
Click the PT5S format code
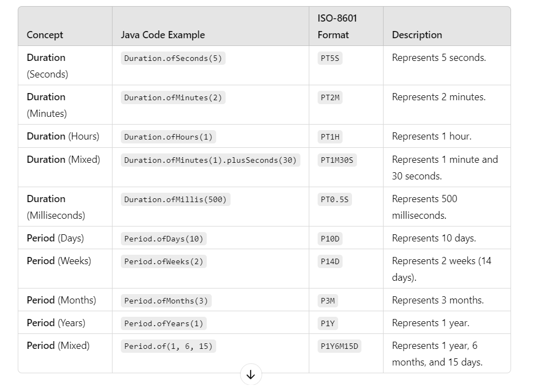[330, 58]
